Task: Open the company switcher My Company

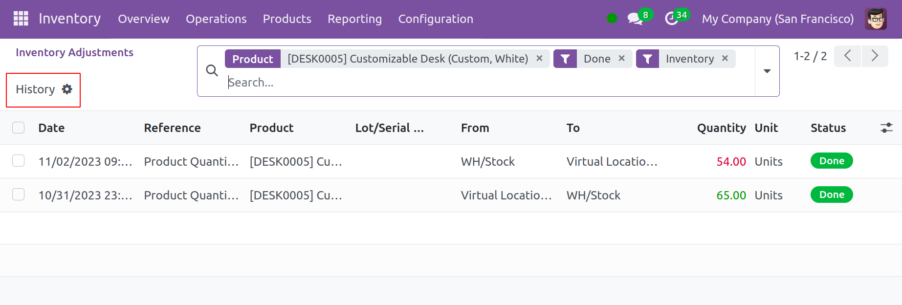Action: click(777, 19)
